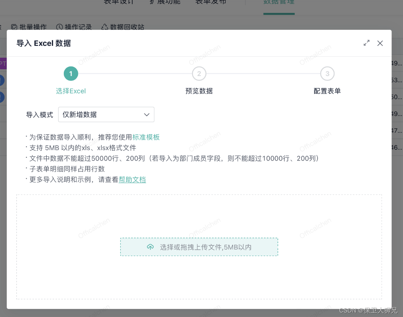The image size is (403, 317).
Task: Close the 导入 Excel 数据 dialog
Action: pos(380,43)
